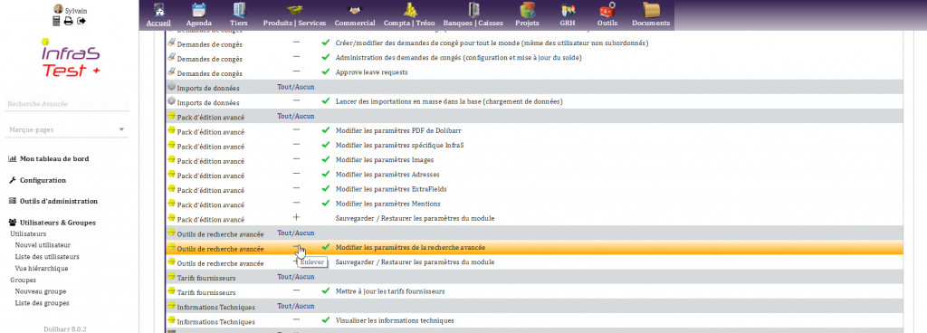Open the Tiers module icon
Viewport: 927px width, 333px height.
coord(239,10)
